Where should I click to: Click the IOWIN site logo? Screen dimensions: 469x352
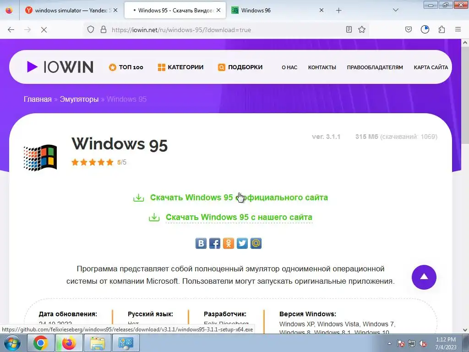60,67
